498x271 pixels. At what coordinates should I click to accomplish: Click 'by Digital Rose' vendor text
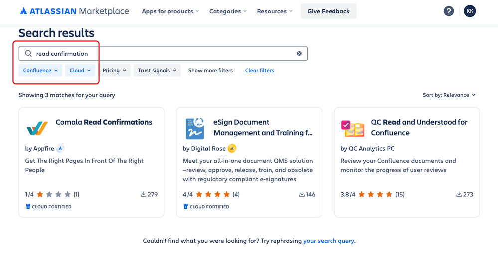(x=204, y=148)
